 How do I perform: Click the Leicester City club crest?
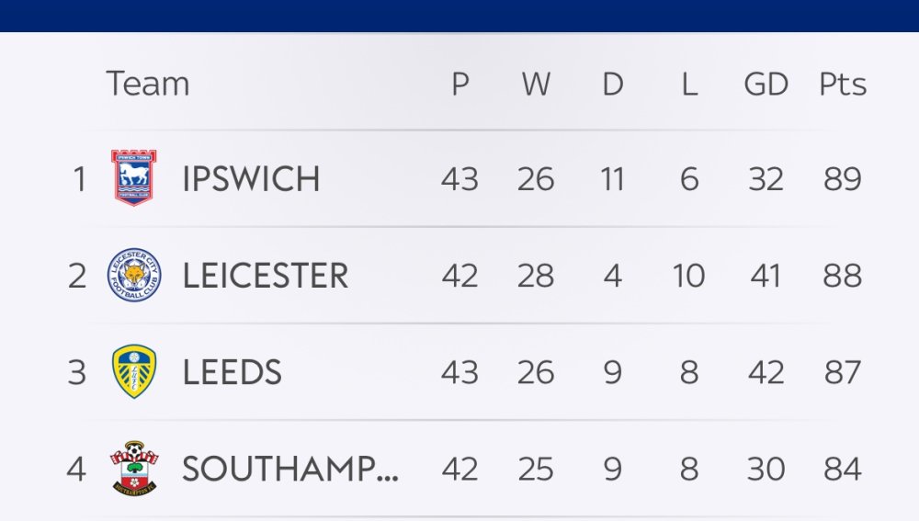tap(134, 276)
